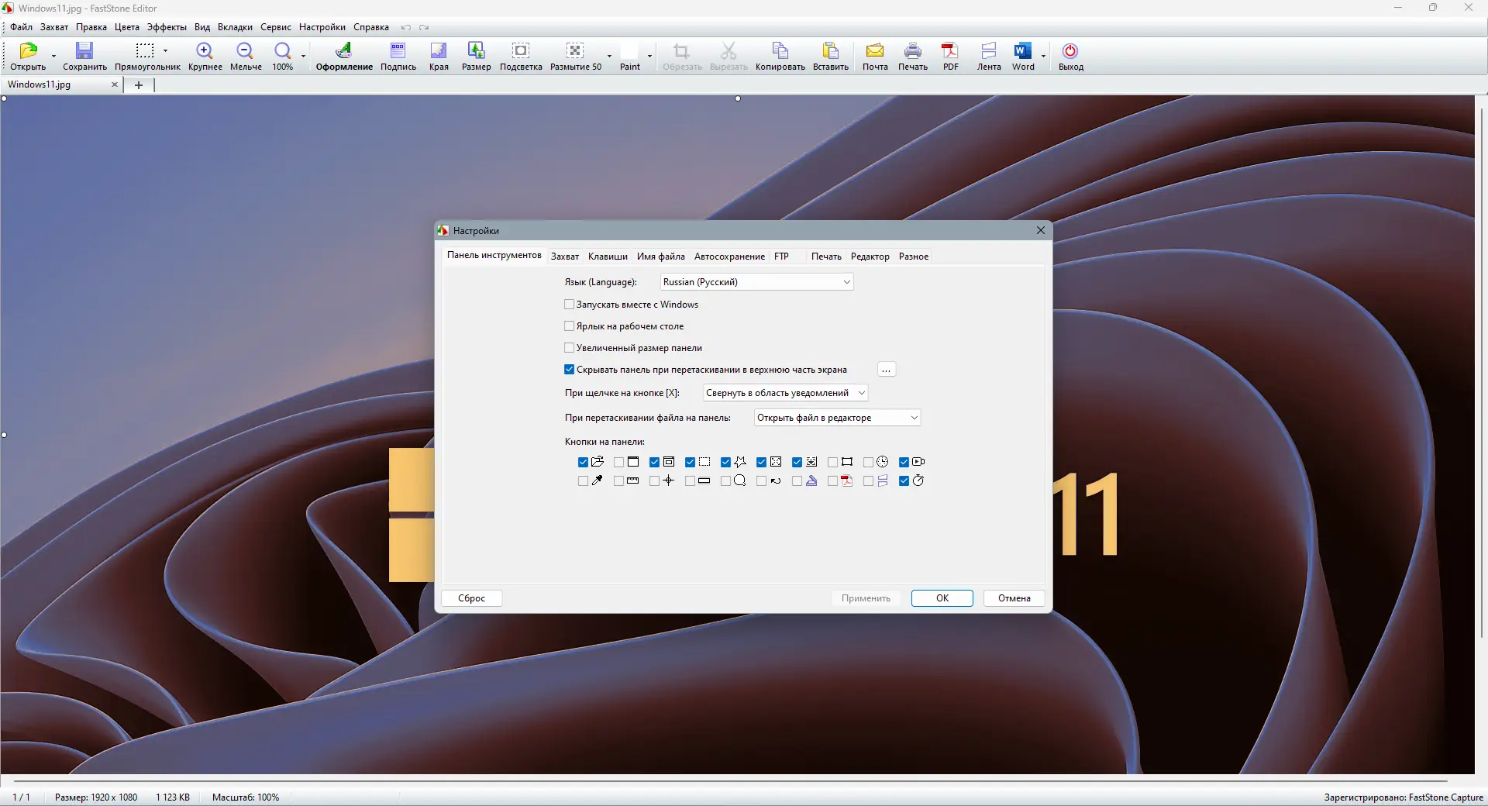Toggle the video recorder button checkbox

click(904, 462)
